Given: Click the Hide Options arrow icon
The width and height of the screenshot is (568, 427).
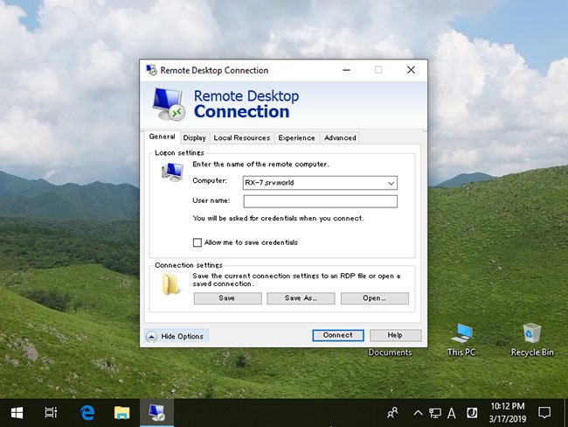Looking at the screenshot, I should 151,337.
